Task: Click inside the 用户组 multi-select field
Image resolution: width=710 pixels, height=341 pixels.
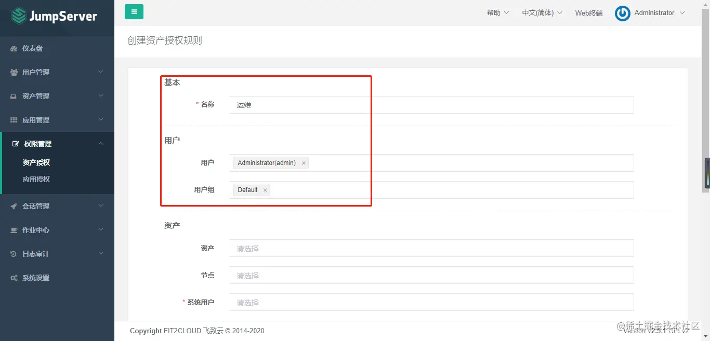Action: click(x=431, y=190)
